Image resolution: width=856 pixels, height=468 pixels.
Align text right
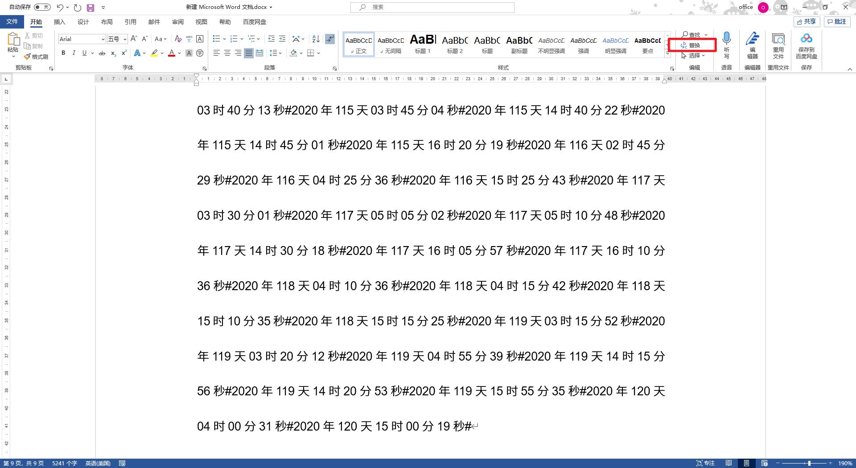[x=238, y=53]
